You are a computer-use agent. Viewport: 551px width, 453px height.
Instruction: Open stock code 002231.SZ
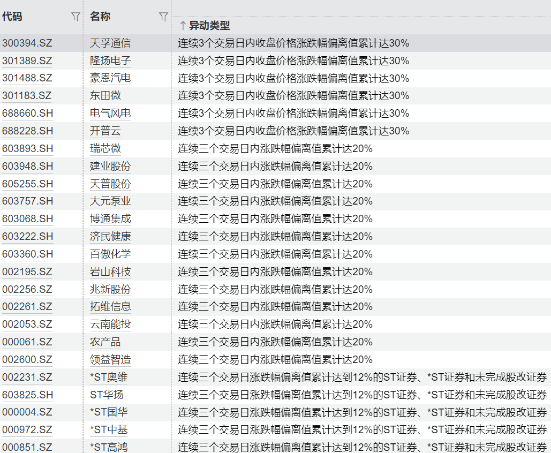27,377
